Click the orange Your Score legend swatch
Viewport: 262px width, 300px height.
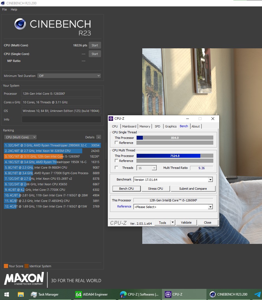coord(6,266)
